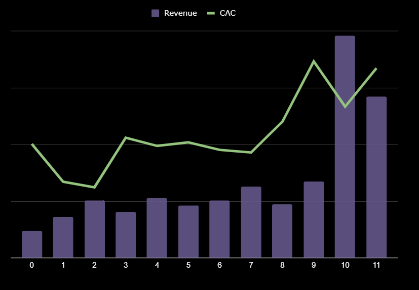Toggle the Revenue series in the legend
This screenshot has height=290, width=419.
(x=180, y=13)
